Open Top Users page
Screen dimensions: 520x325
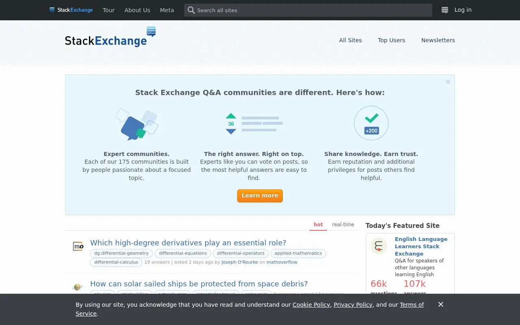pyautogui.click(x=392, y=40)
